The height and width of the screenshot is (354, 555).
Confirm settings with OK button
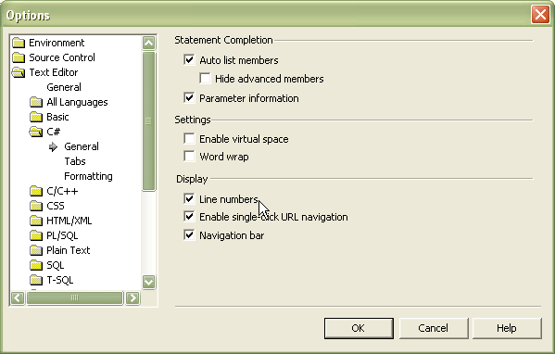coord(359,328)
